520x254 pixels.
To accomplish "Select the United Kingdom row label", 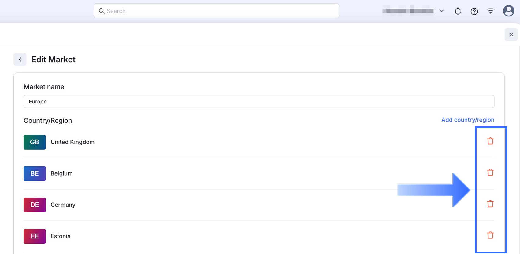I will (x=72, y=142).
